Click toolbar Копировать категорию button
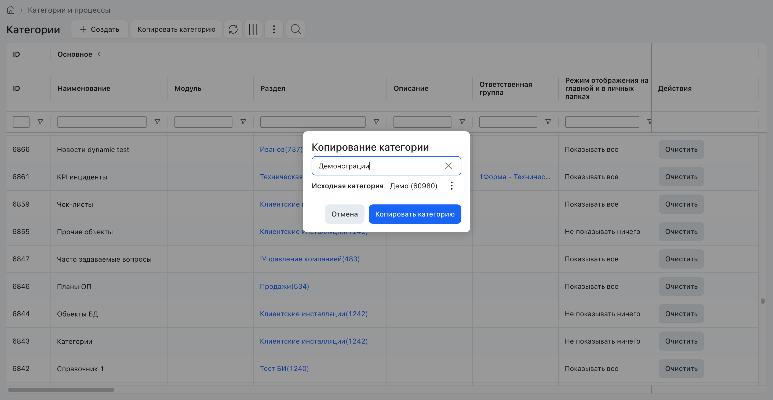 [176, 29]
